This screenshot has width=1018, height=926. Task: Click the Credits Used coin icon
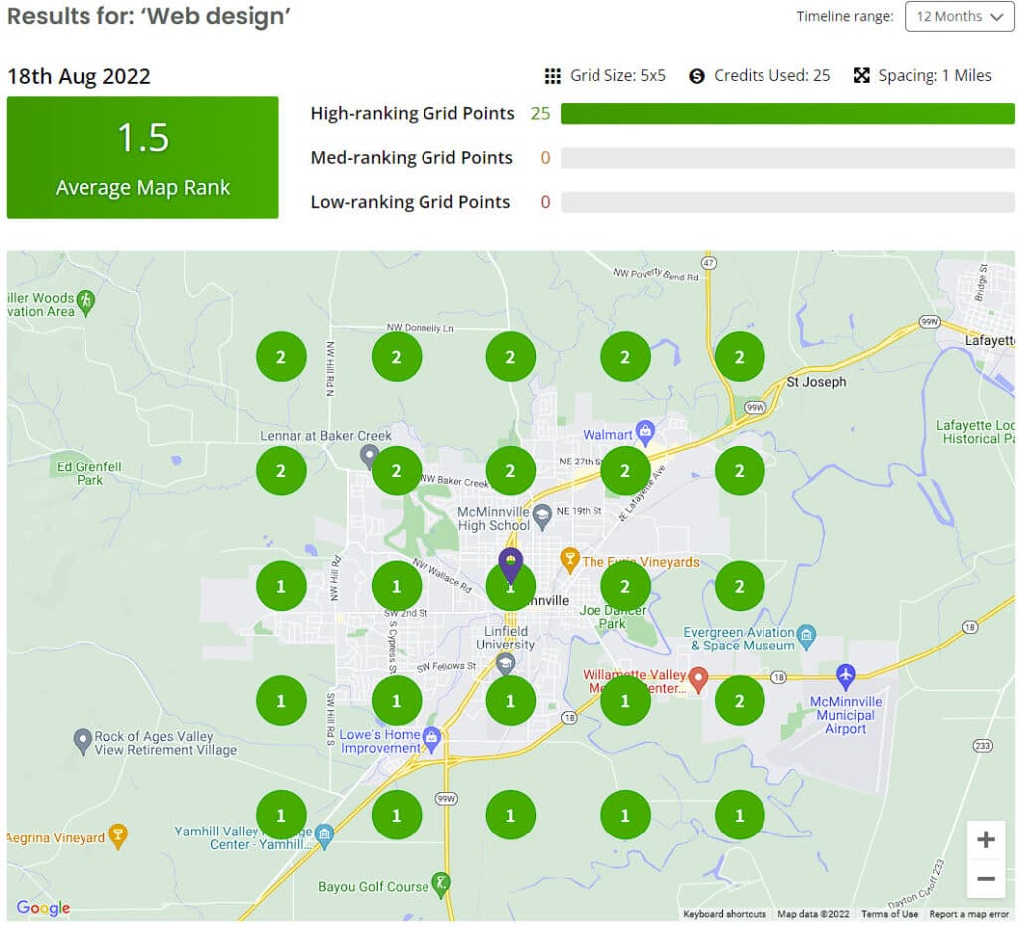(x=699, y=75)
